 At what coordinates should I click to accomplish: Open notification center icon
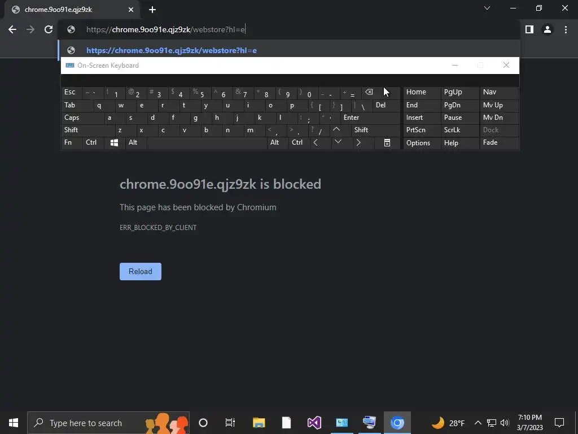559,423
